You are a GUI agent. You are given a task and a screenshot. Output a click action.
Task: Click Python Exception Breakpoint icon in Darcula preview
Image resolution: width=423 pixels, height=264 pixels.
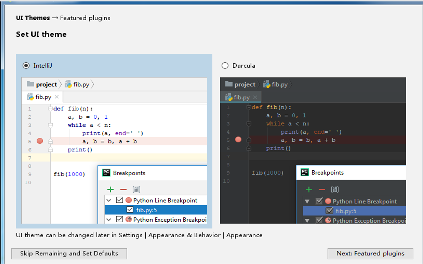[328, 220]
